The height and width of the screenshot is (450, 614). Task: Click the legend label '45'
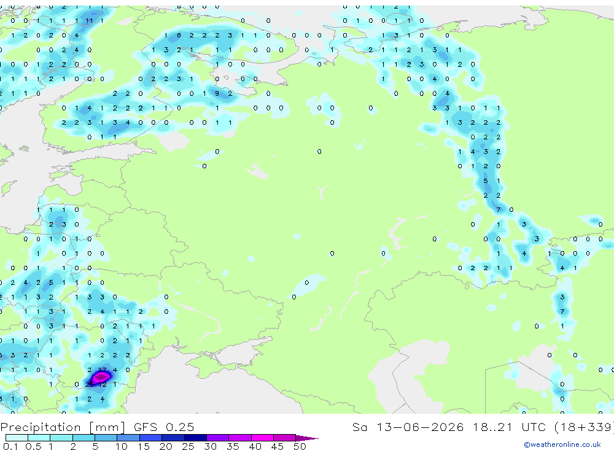click(278, 446)
